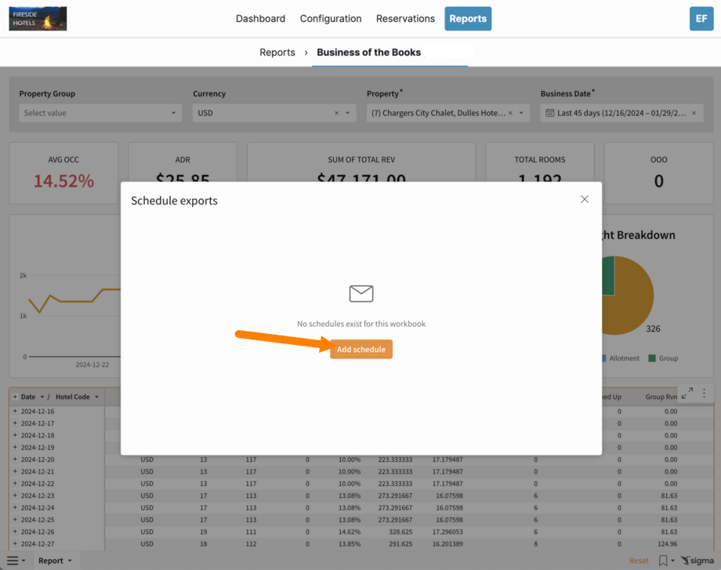Click the OOO value card
The width and height of the screenshot is (721, 570).
tap(658, 173)
